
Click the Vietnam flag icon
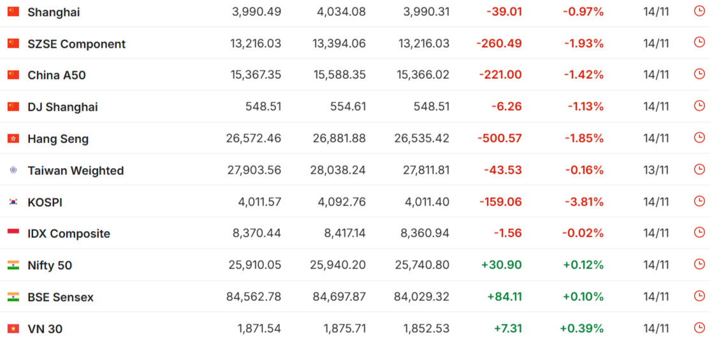click(13, 329)
